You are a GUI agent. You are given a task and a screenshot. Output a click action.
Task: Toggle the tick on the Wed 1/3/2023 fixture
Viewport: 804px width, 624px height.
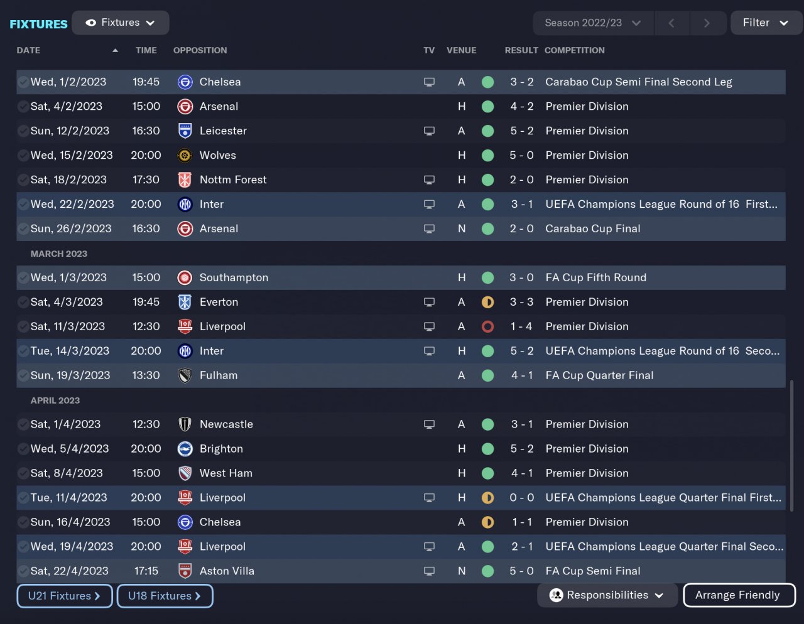coord(23,278)
